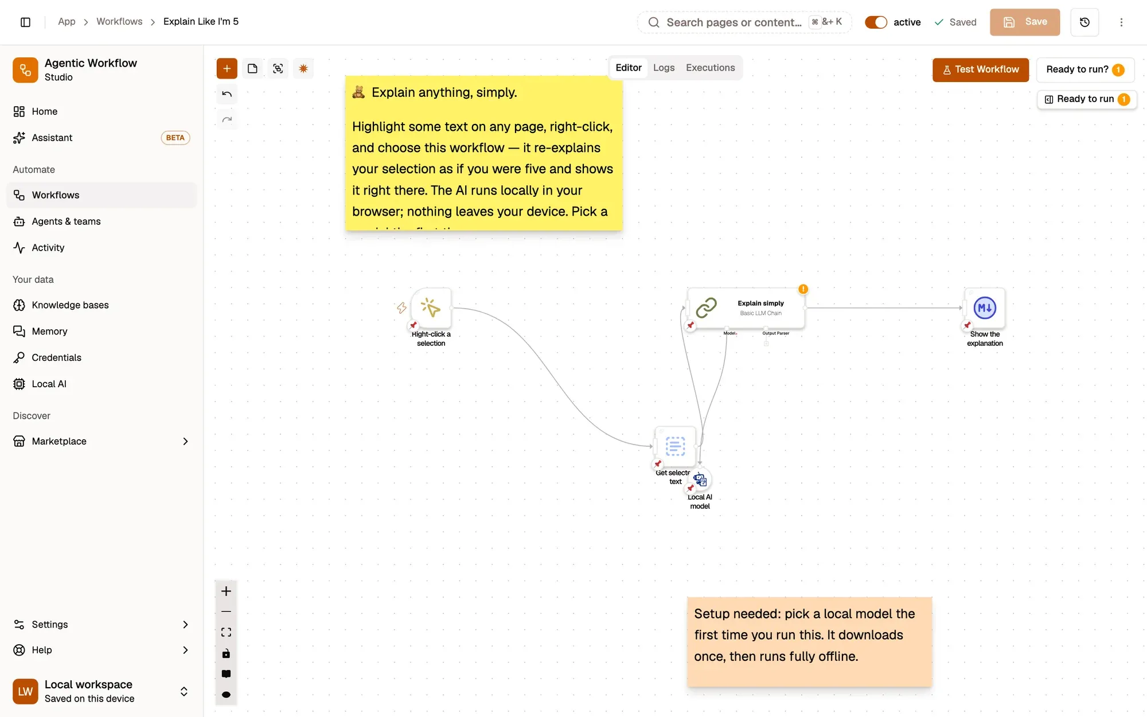Open the Activity page
This screenshot has width=1147, height=717.
coord(102,248)
